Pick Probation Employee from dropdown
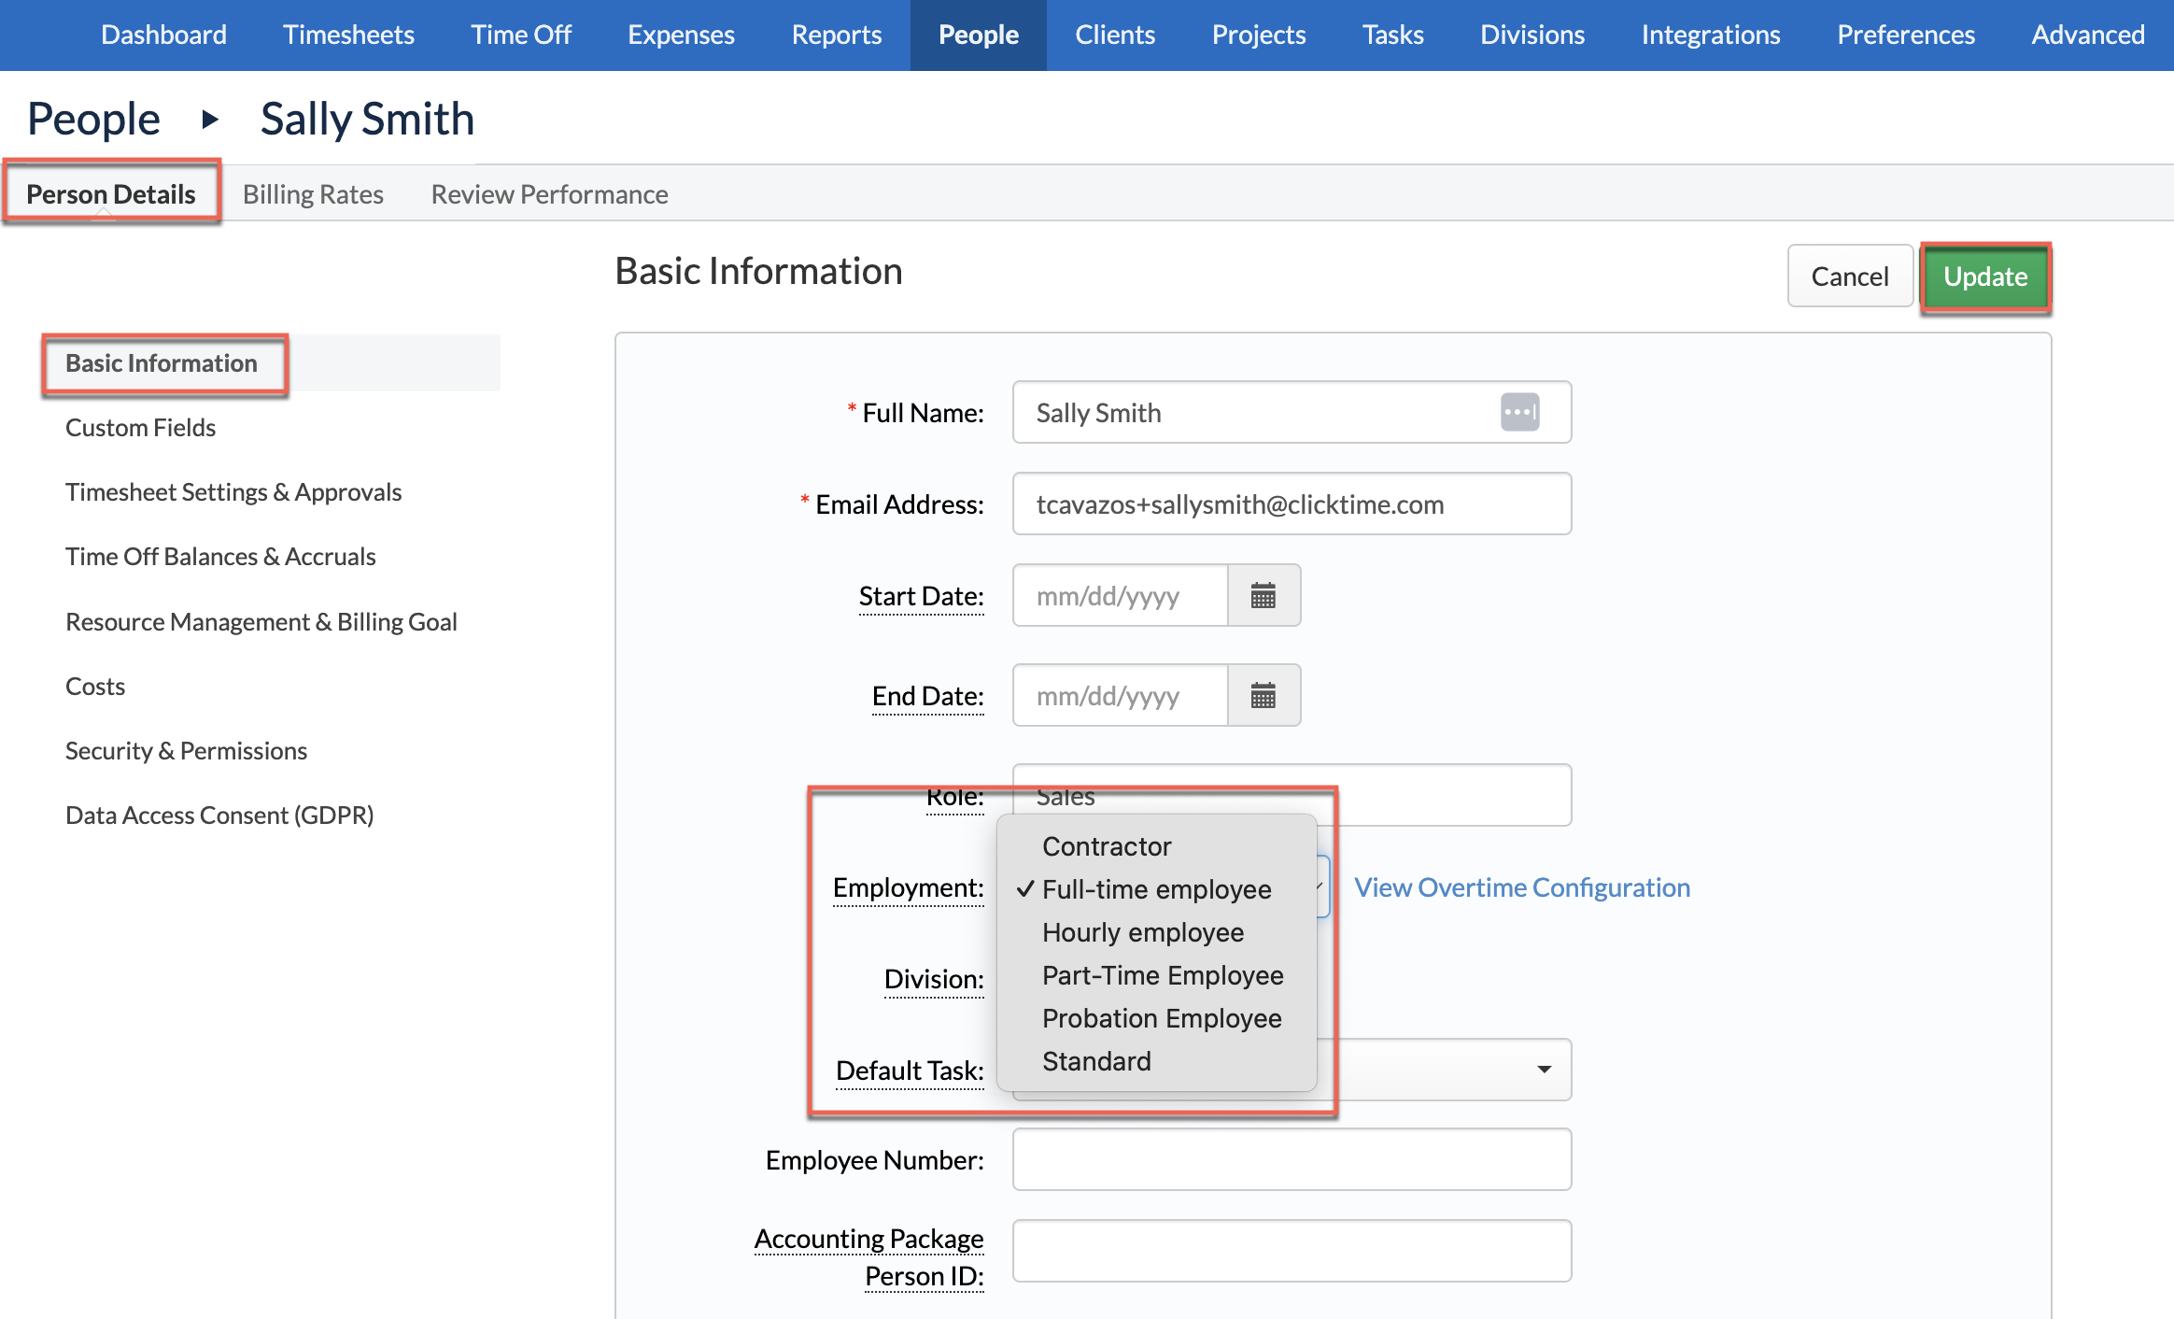2174x1319 pixels. 1156,1018
